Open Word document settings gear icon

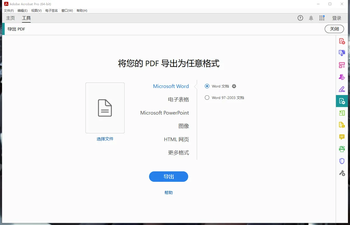pyautogui.click(x=234, y=86)
